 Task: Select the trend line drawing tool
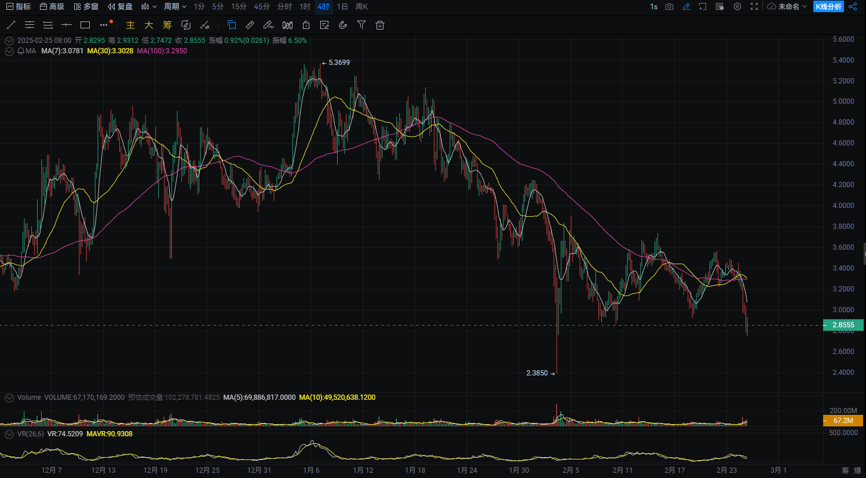pyautogui.click(x=10, y=25)
